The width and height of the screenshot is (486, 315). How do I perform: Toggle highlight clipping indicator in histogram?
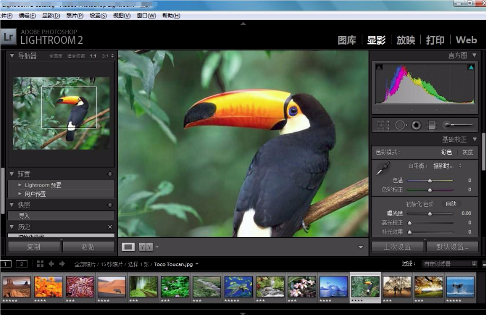(x=471, y=67)
